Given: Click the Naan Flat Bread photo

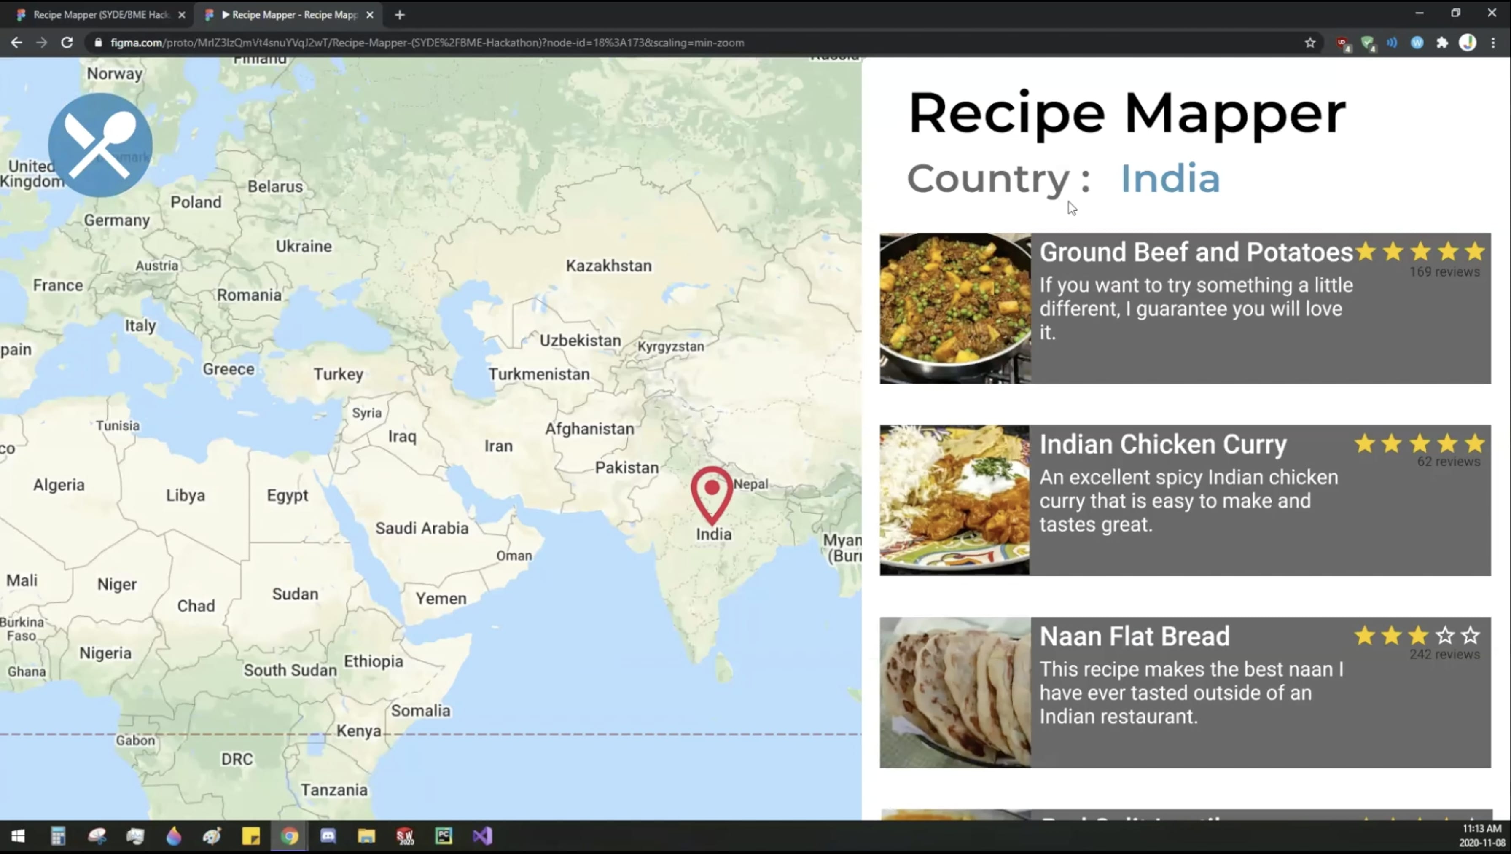Looking at the screenshot, I should point(955,692).
